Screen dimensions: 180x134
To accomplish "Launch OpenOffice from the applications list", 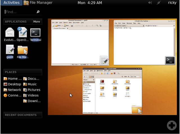I will [22, 34].
